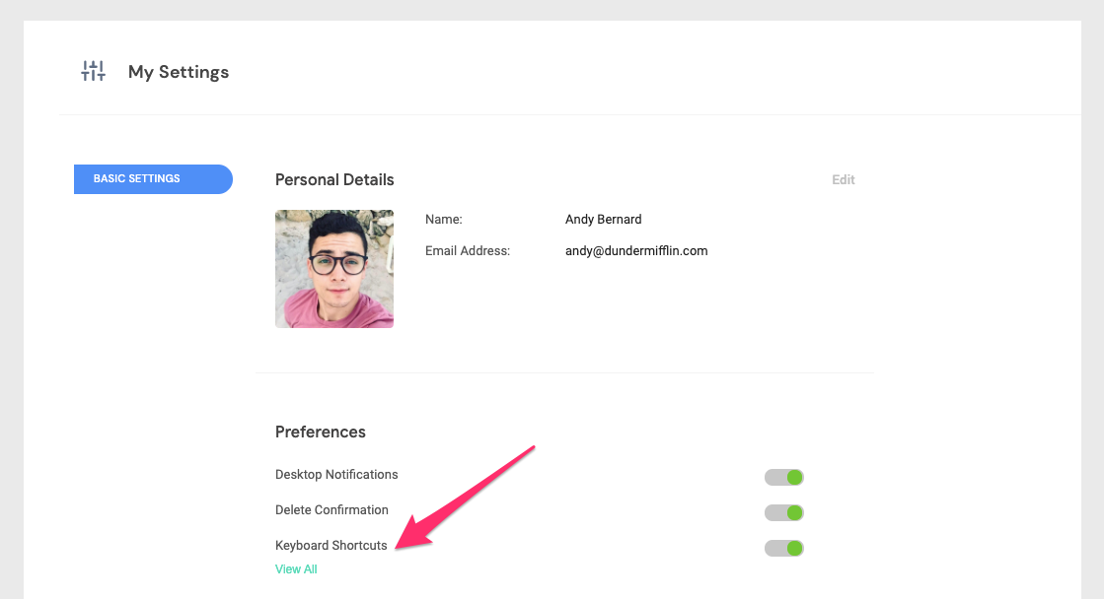Click the Preferences section heading
1104x599 pixels.
coord(321,432)
